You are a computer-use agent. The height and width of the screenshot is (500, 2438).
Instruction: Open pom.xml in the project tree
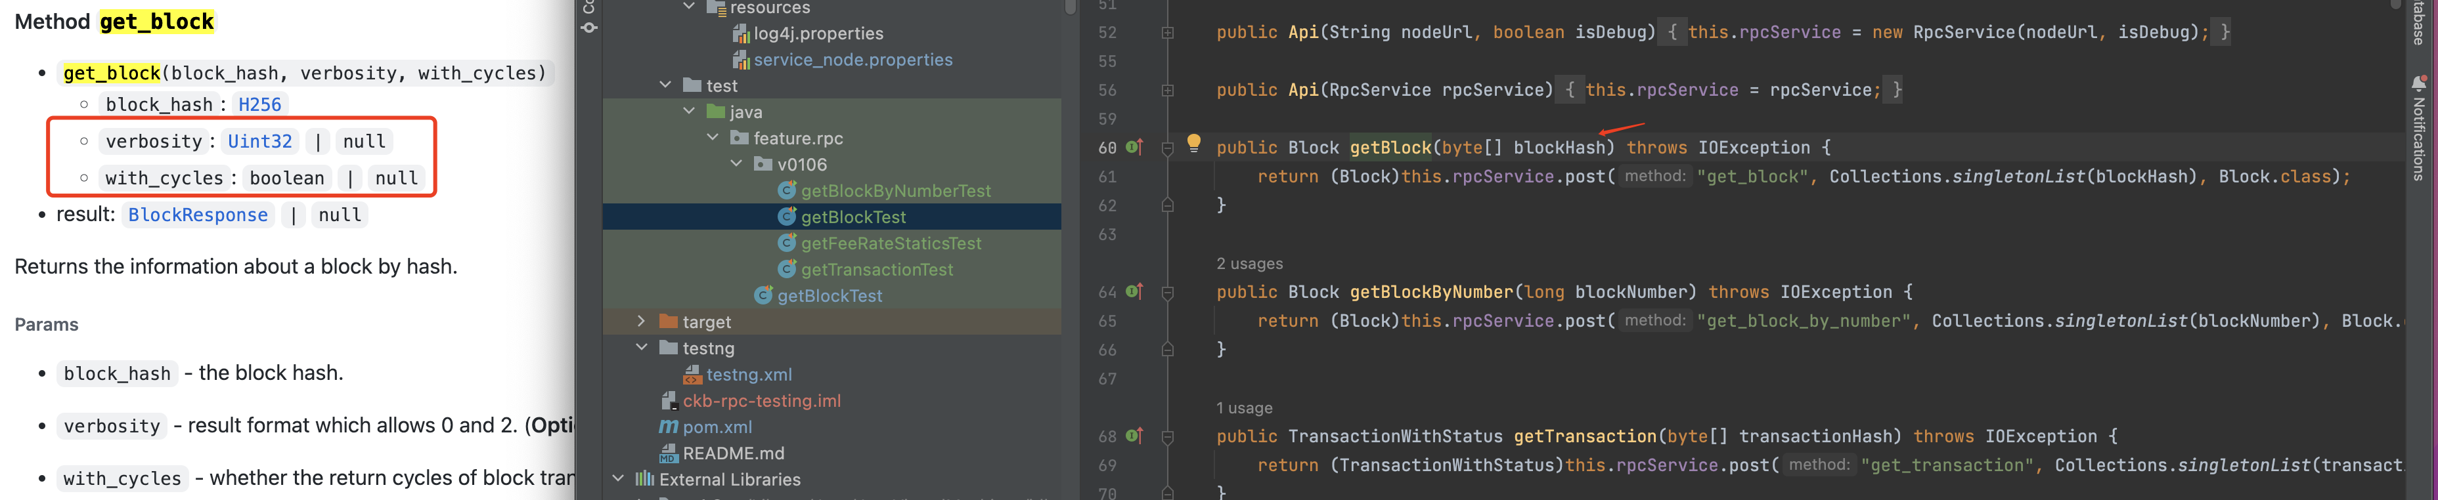[717, 427]
